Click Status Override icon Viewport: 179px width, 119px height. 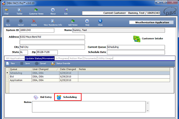coord(53,64)
